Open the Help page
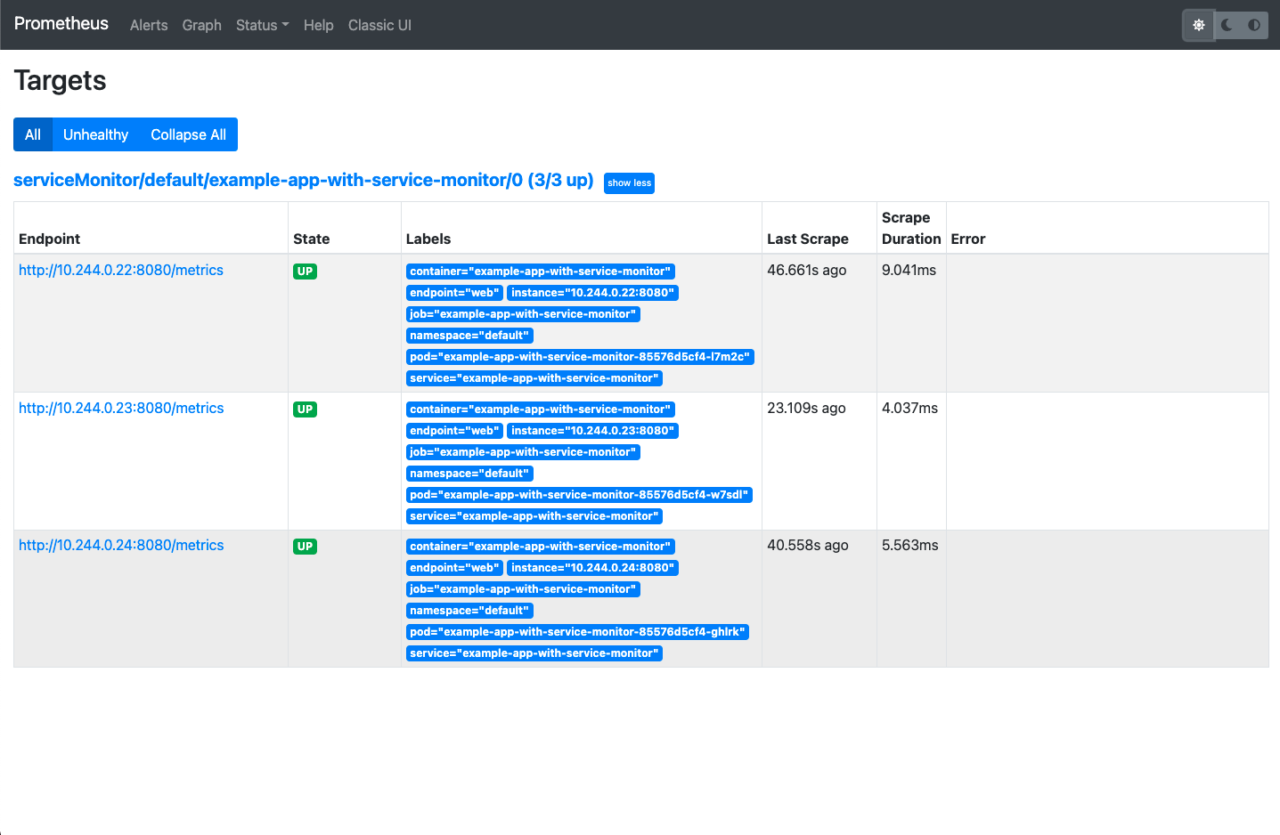1280x835 pixels. tap(318, 25)
